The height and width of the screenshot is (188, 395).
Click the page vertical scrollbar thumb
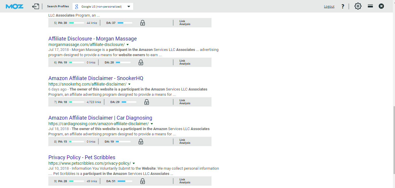click(x=394, y=140)
